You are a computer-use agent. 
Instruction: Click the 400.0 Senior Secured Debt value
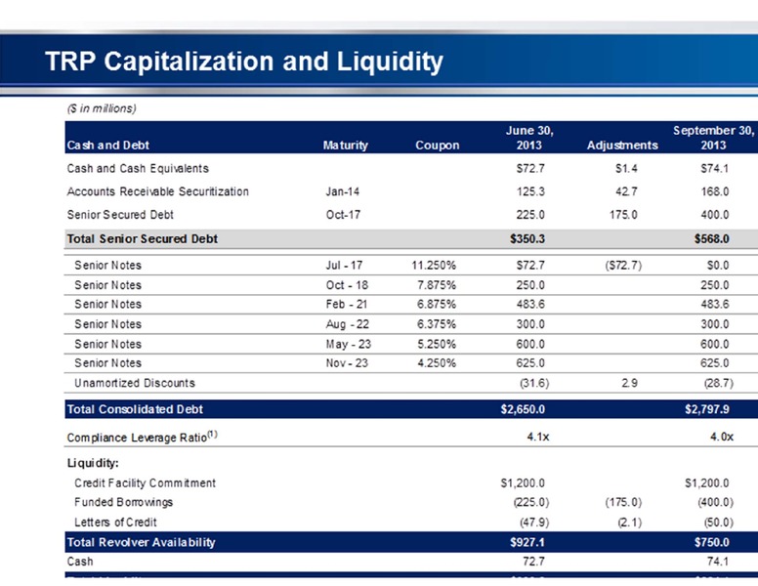click(714, 215)
